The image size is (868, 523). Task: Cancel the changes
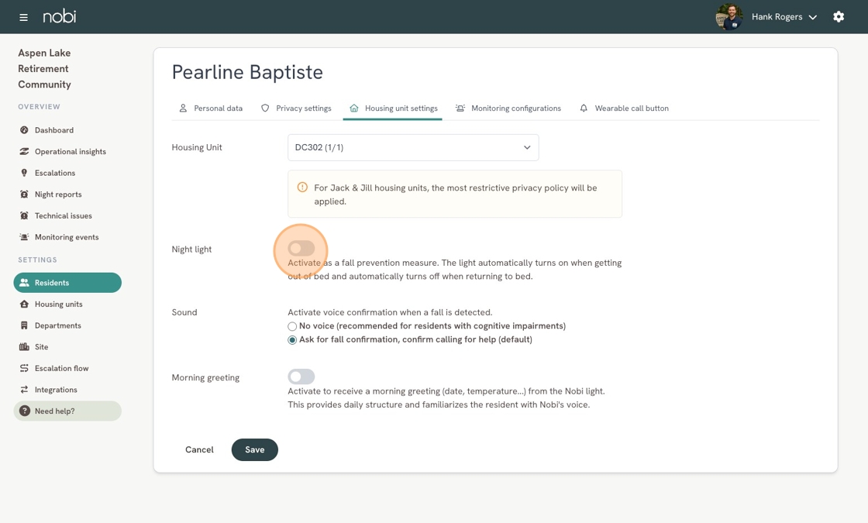(x=199, y=449)
